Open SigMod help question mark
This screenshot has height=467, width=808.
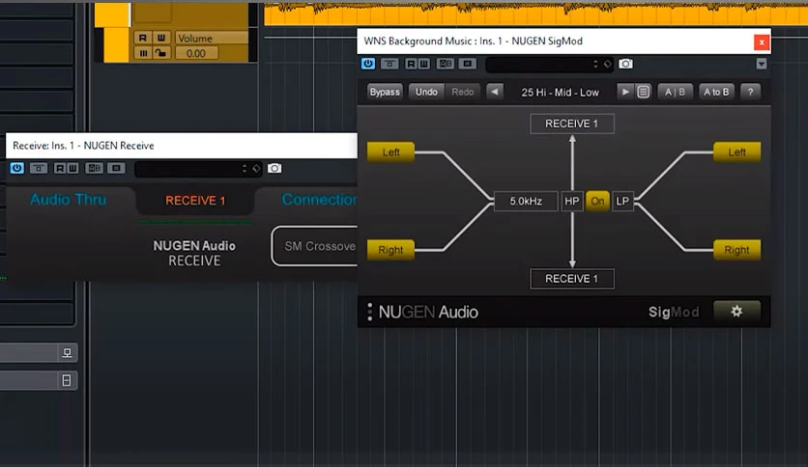click(x=750, y=92)
